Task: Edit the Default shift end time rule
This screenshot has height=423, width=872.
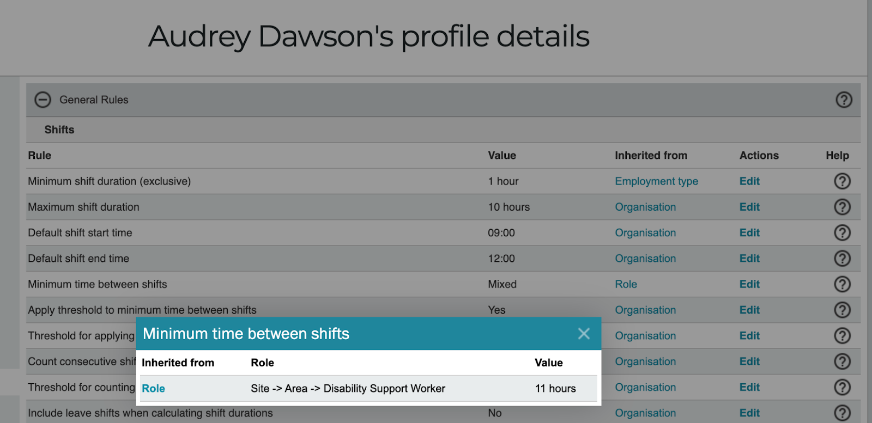Action: click(749, 259)
